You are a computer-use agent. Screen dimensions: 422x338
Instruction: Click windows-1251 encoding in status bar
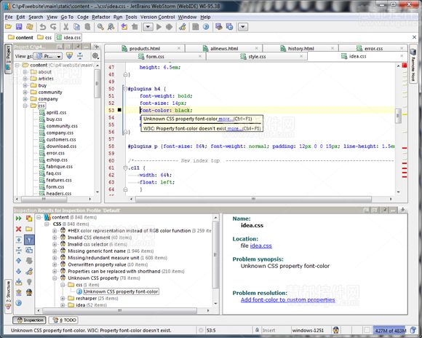[308, 330]
